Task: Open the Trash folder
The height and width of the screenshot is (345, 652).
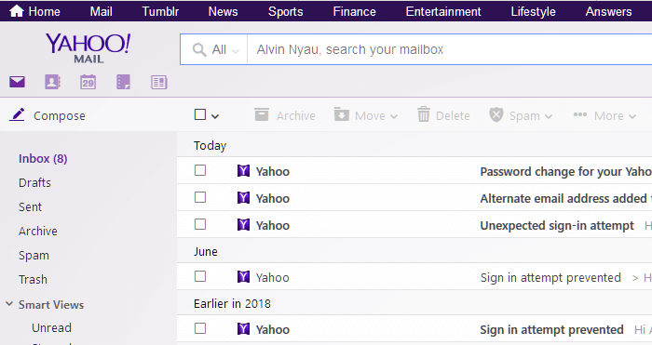Action: 33,279
